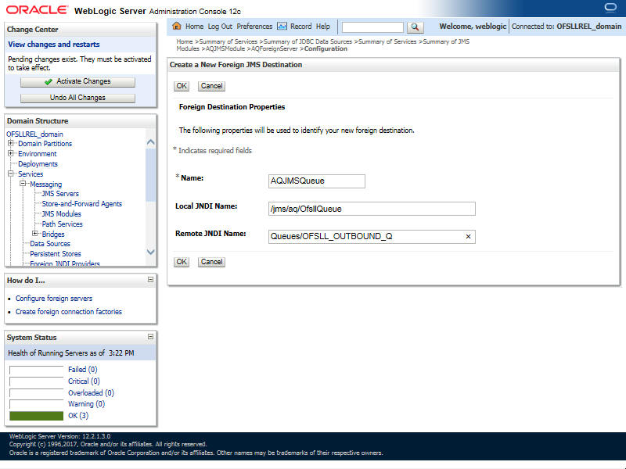
Task: Click the Warning (0) status link
Action: click(86, 404)
